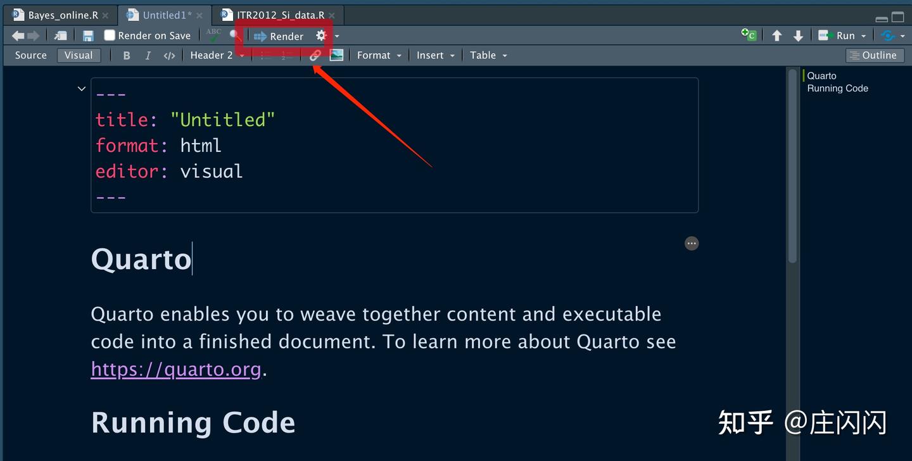This screenshot has height=461, width=912.
Task: Click the show in new window icon
Action: (61, 36)
